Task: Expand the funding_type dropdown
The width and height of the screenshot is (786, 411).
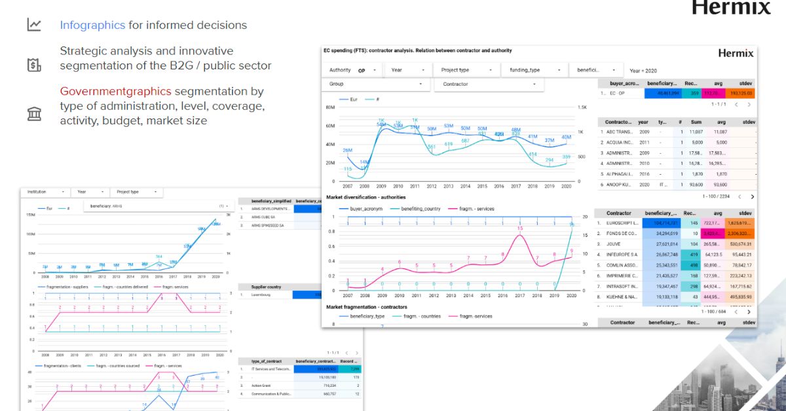Action: [533, 70]
